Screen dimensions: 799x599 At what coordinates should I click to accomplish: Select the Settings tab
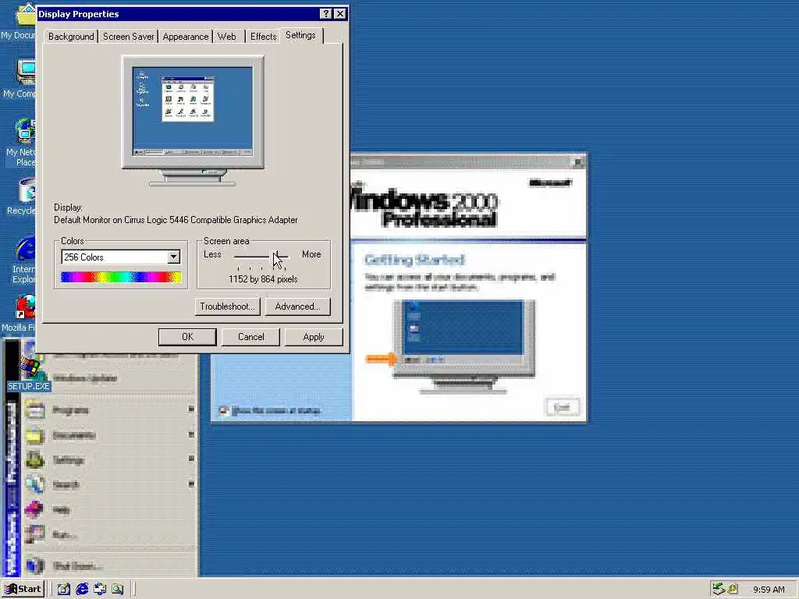tap(300, 35)
